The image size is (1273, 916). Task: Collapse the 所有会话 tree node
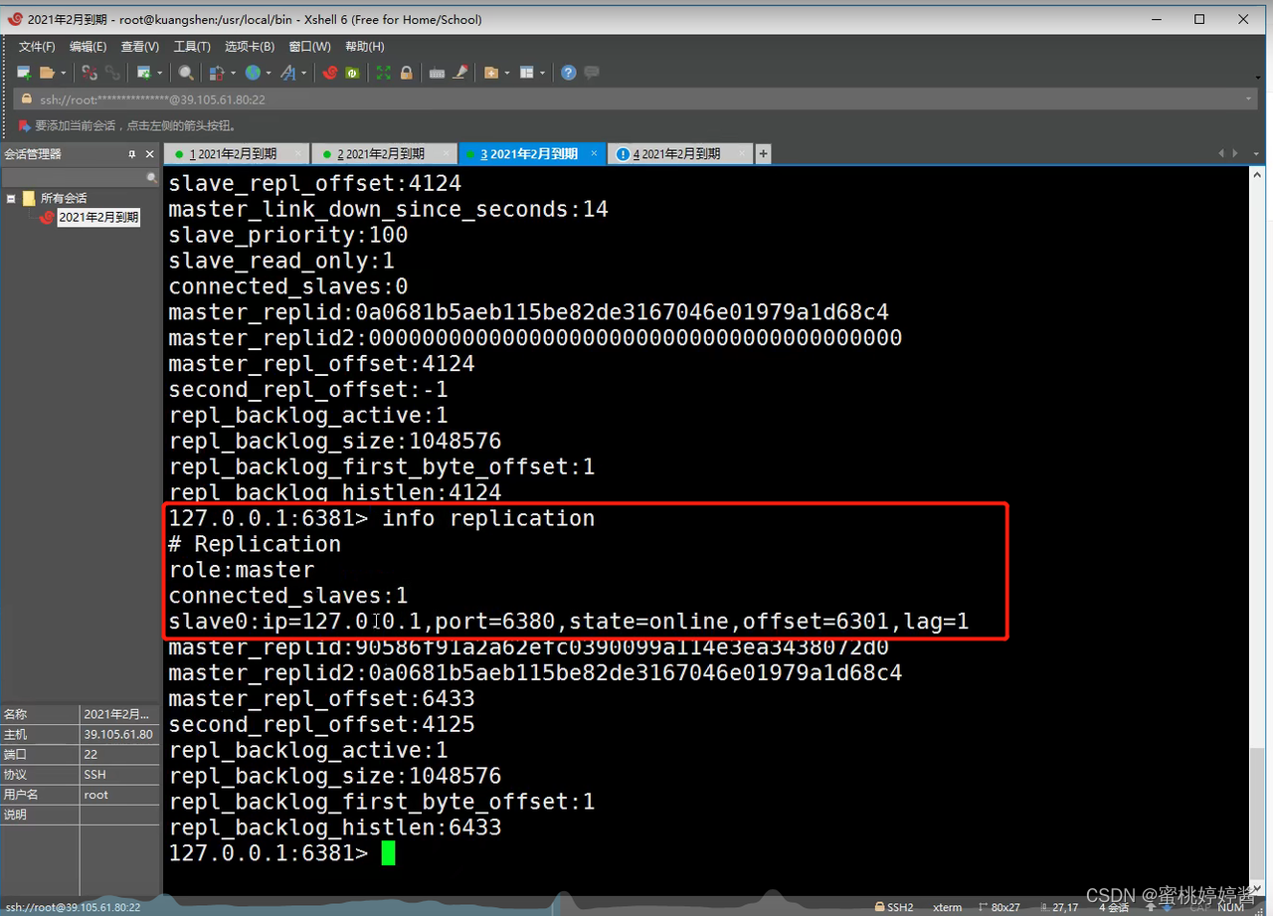(x=11, y=198)
